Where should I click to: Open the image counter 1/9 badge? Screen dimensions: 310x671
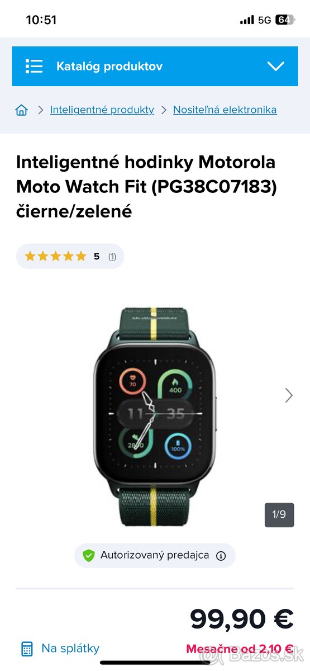point(279,514)
